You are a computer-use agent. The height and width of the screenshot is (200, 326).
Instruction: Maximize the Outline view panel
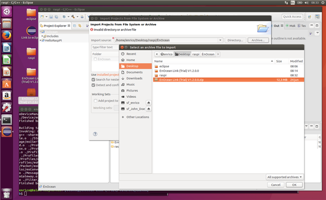(317, 26)
